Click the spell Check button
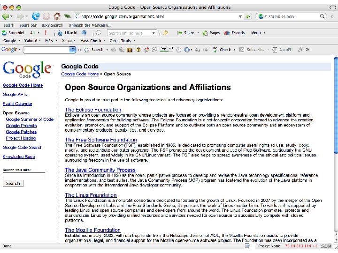338x253 pixels. (x=222, y=50)
